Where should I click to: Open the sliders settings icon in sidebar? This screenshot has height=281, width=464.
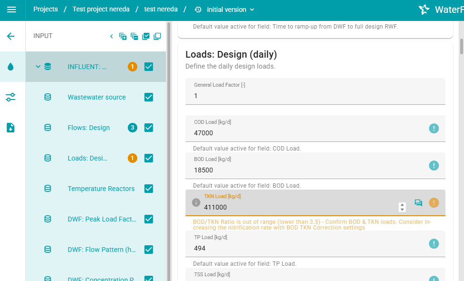coord(10,97)
